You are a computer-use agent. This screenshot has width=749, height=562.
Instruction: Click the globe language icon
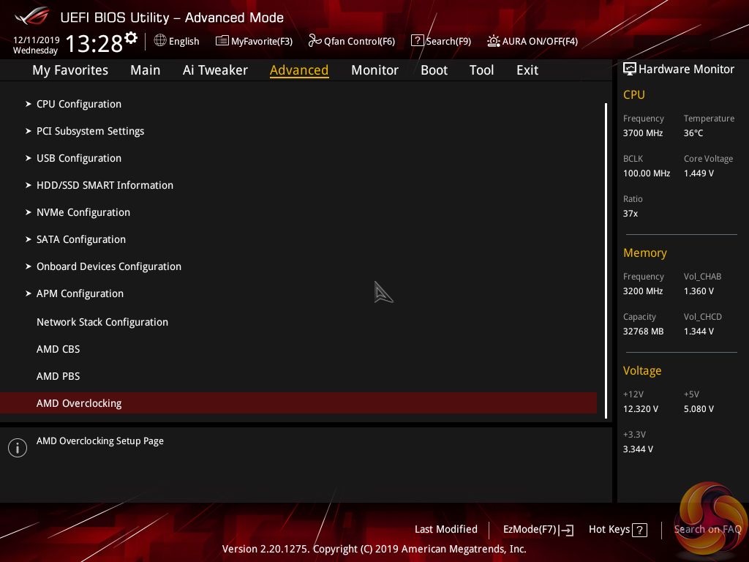pyautogui.click(x=160, y=41)
